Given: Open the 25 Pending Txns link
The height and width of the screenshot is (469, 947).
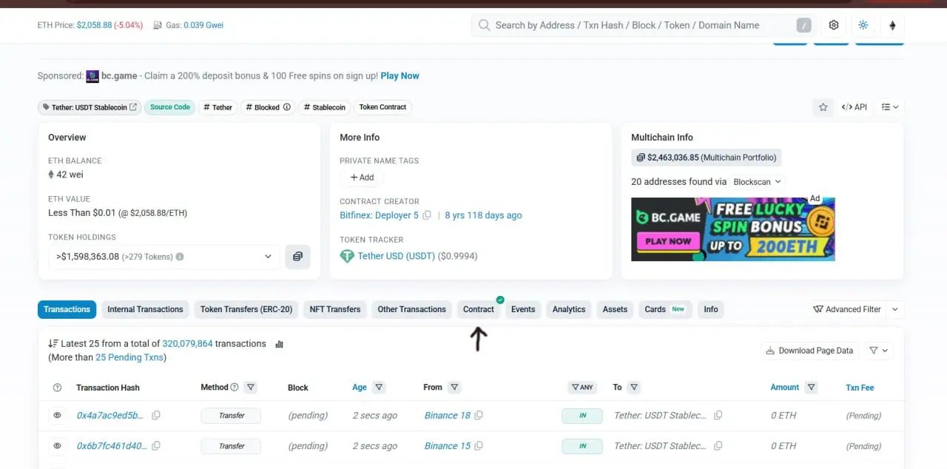Looking at the screenshot, I should tap(129, 357).
